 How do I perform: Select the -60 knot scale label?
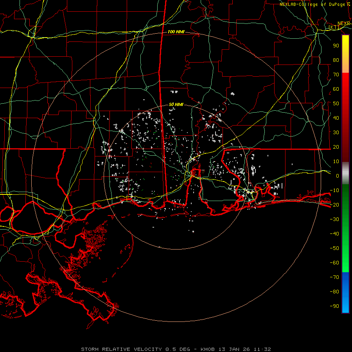pos(334,263)
